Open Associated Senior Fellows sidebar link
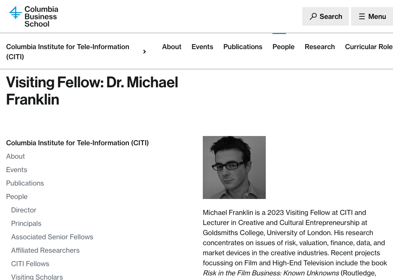This screenshot has height=280, width=393. coord(52,237)
